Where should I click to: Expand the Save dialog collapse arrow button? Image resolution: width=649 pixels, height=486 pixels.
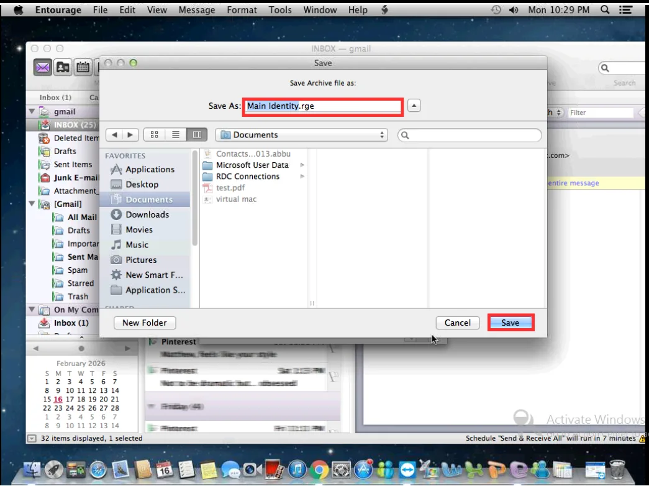point(414,106)
